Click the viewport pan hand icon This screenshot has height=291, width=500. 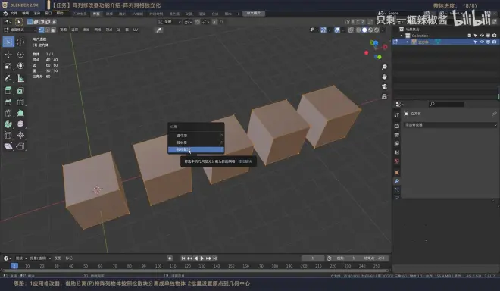click(384, 77)
